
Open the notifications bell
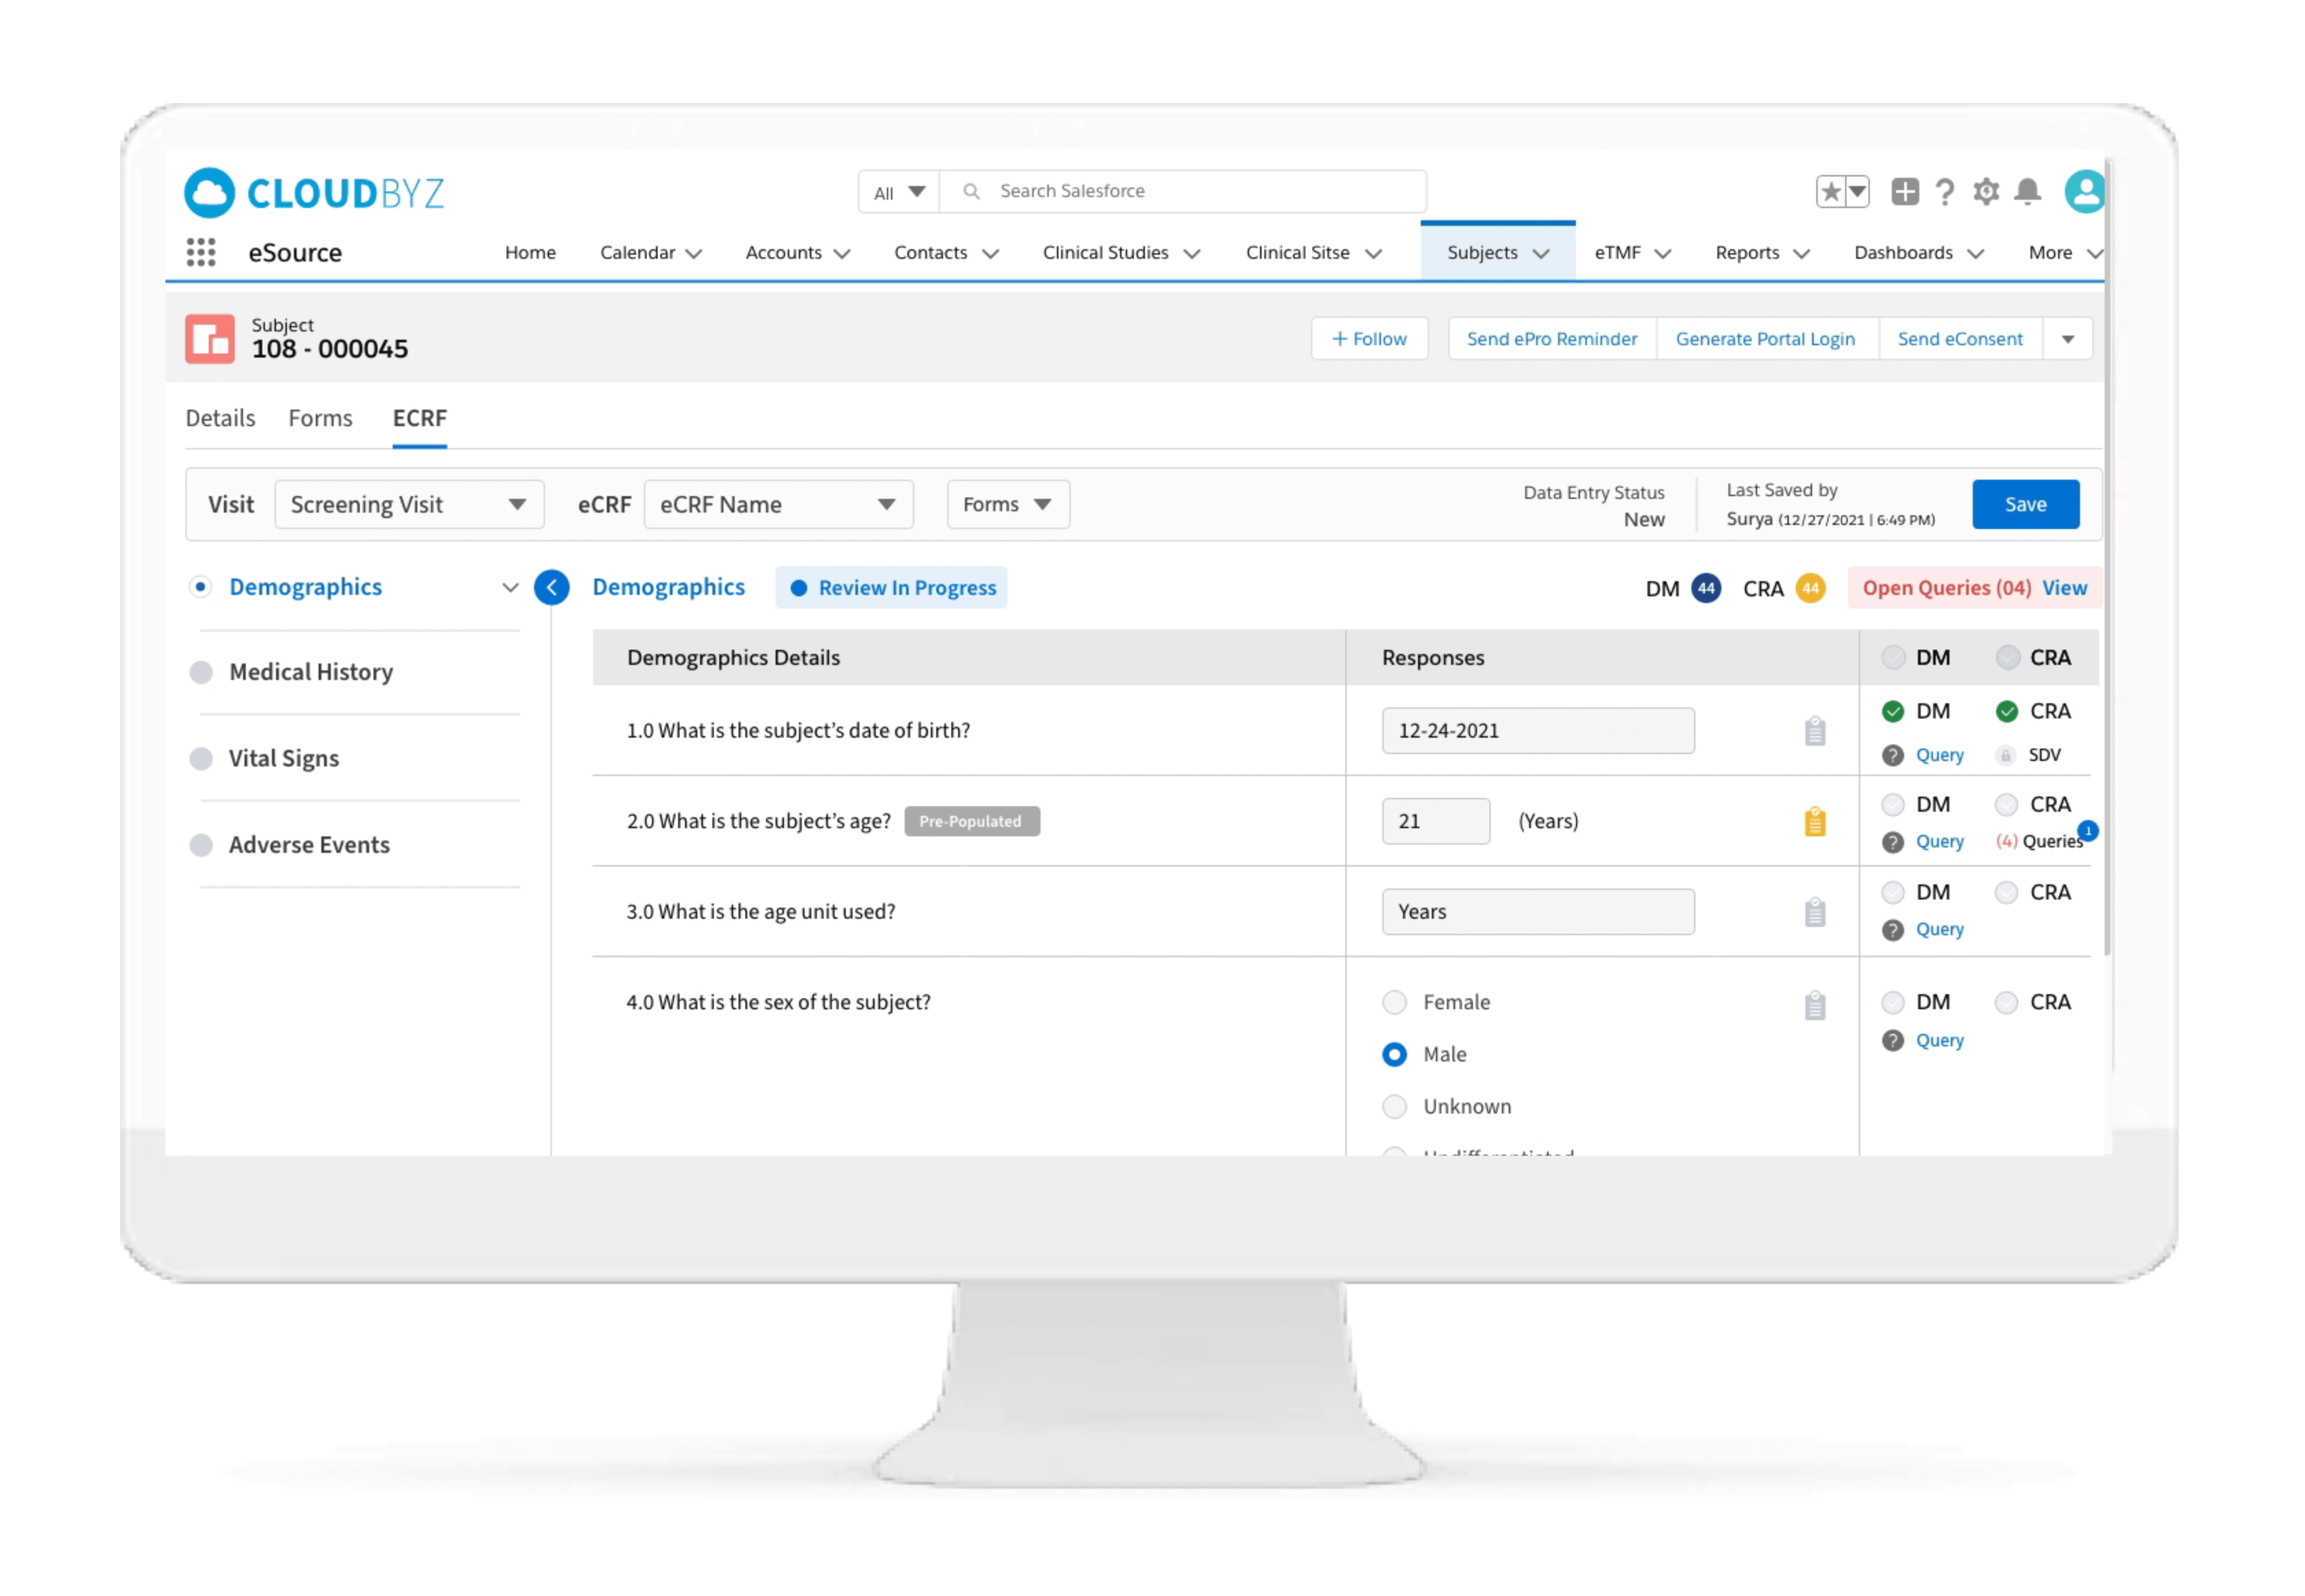point(2027,192)
